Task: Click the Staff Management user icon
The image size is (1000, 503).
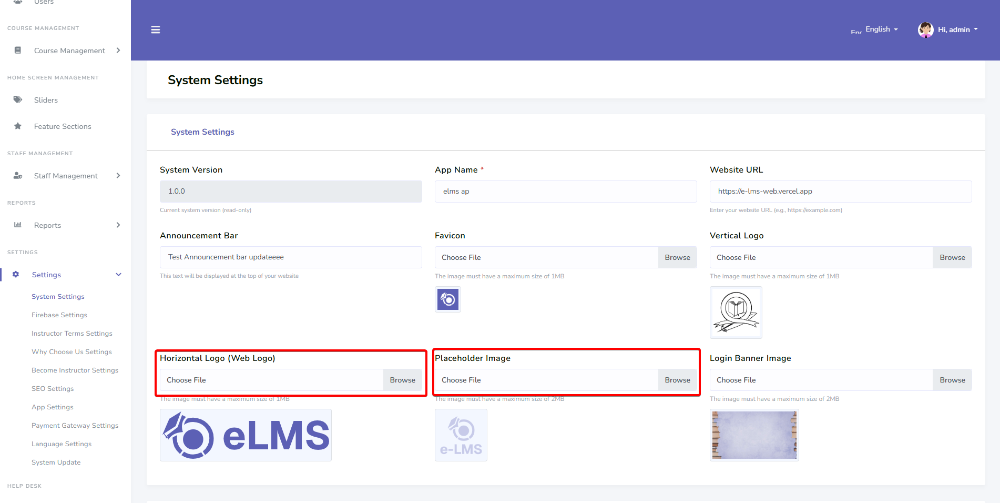Action: (18, 176)
